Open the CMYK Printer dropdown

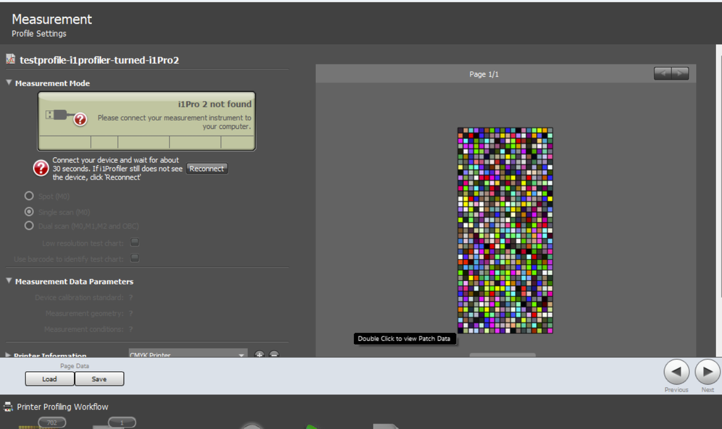coord(188,354)
